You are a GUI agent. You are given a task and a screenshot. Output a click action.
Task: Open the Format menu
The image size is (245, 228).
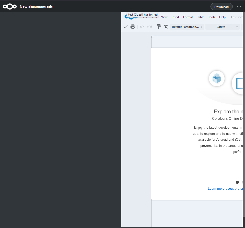(188, 17)
